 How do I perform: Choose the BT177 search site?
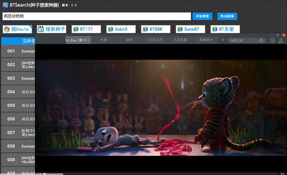(x=86, y=29)
